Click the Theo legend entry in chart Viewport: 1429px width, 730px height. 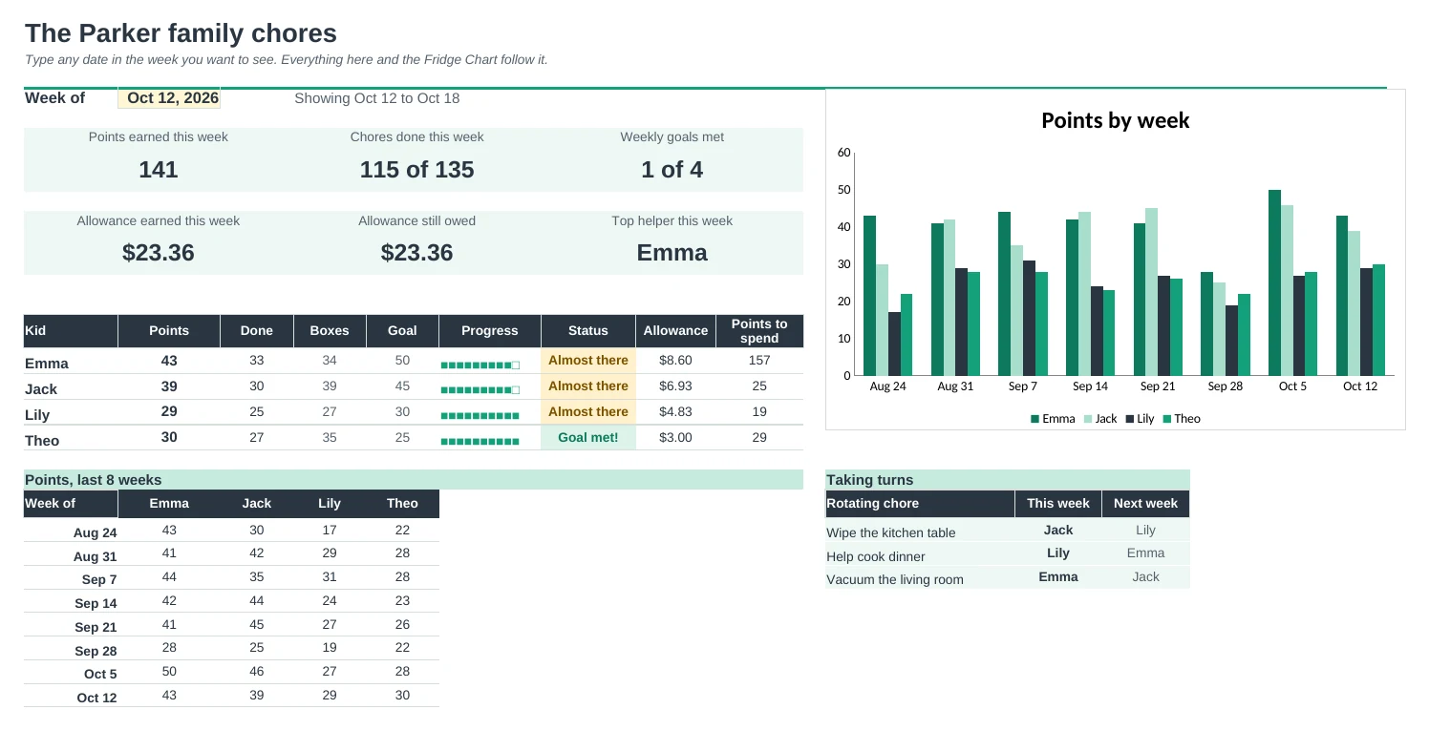point(1182,419)
